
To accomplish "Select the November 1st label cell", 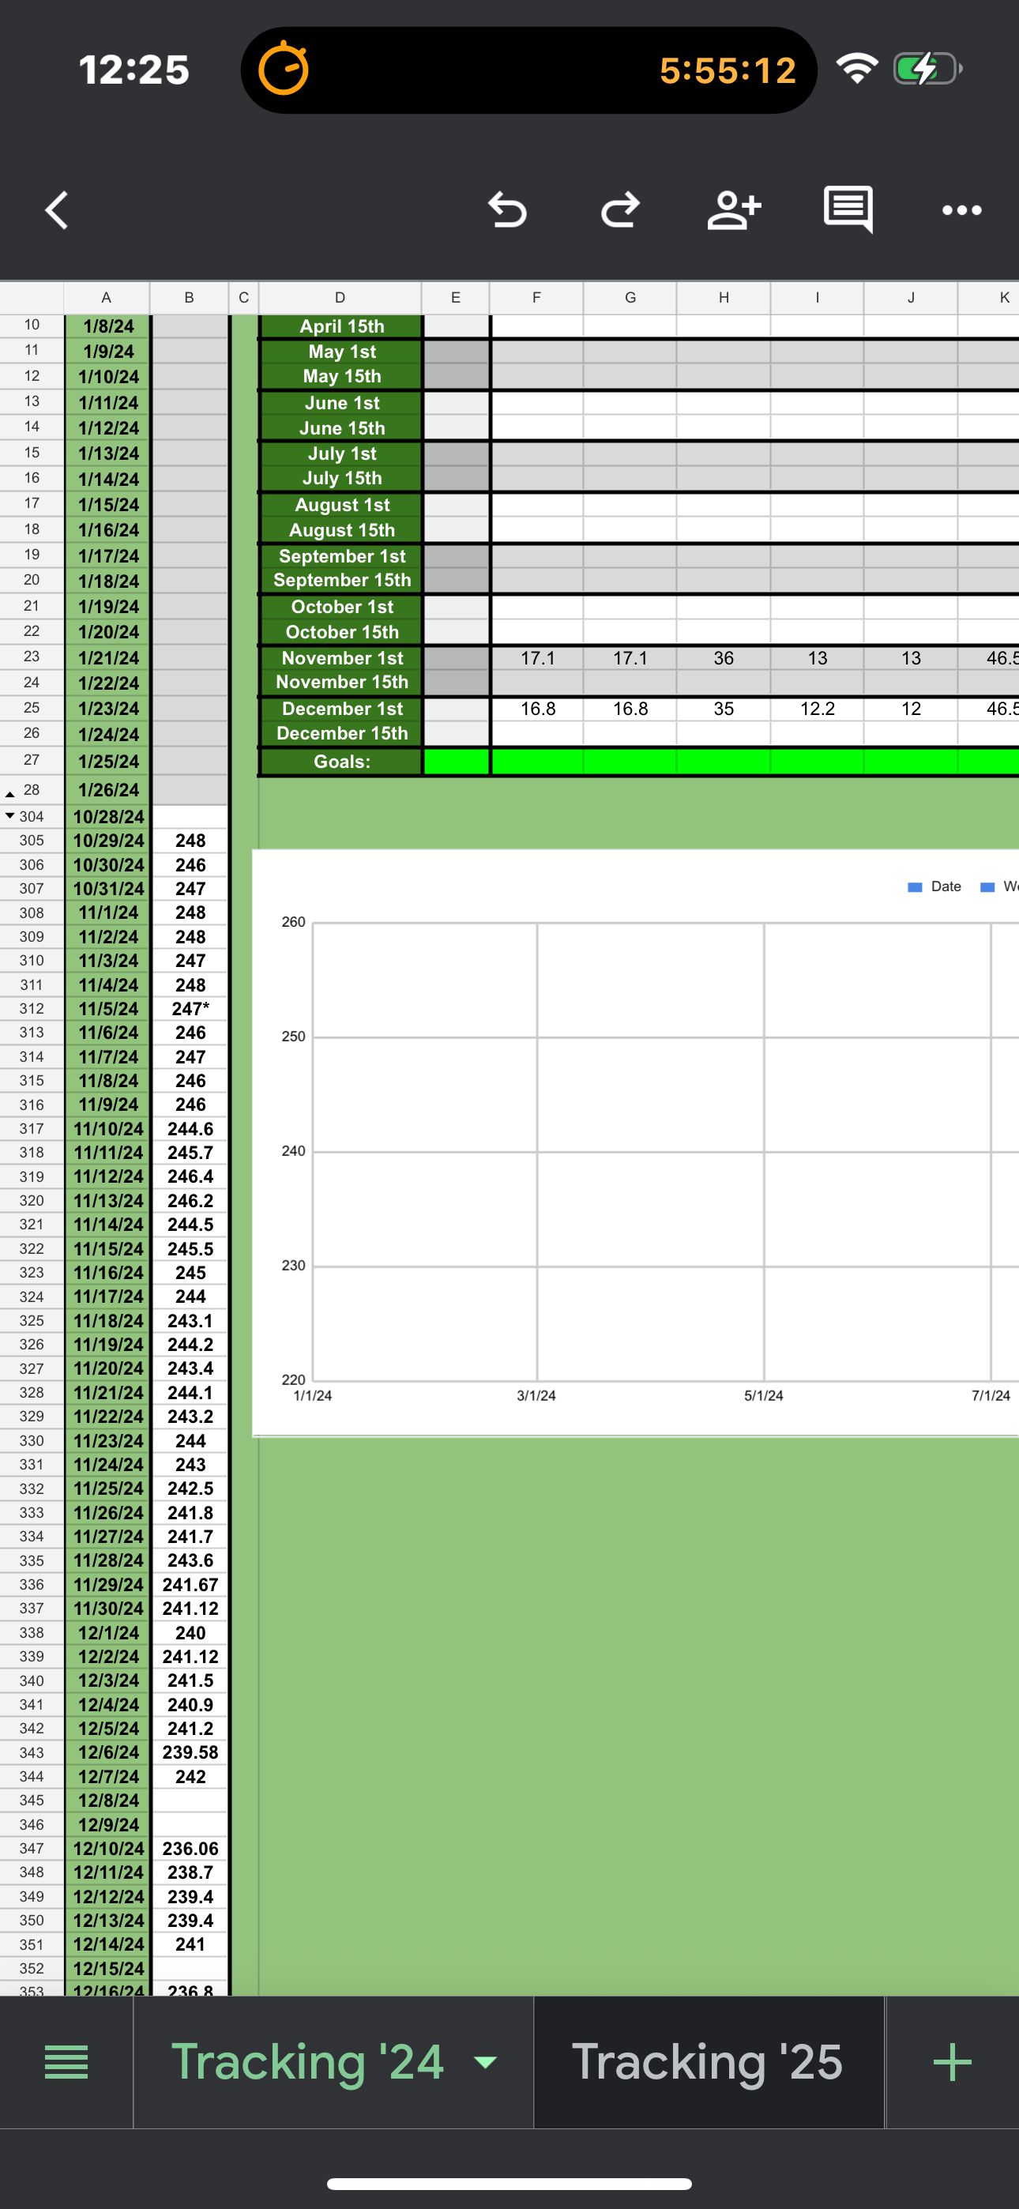I will [x=341, y=658].
